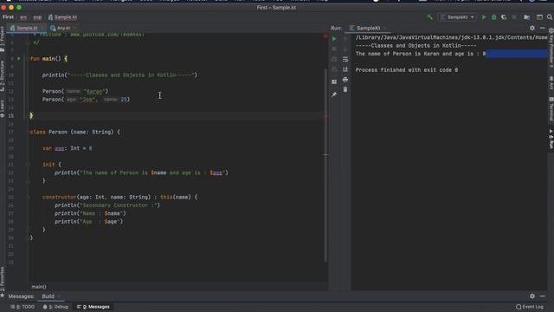The image size is (554, 312).
Task: Start debugging with the toolbar bug icon
Action: coord(494,17)
